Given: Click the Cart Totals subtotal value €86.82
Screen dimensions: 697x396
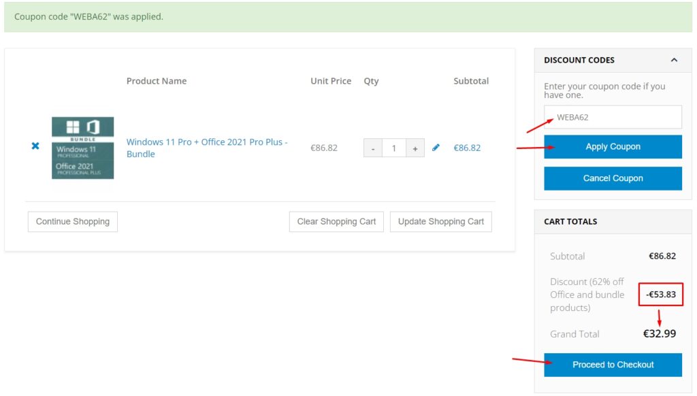Looking at the screenshot, I should [x=662, y=256].
